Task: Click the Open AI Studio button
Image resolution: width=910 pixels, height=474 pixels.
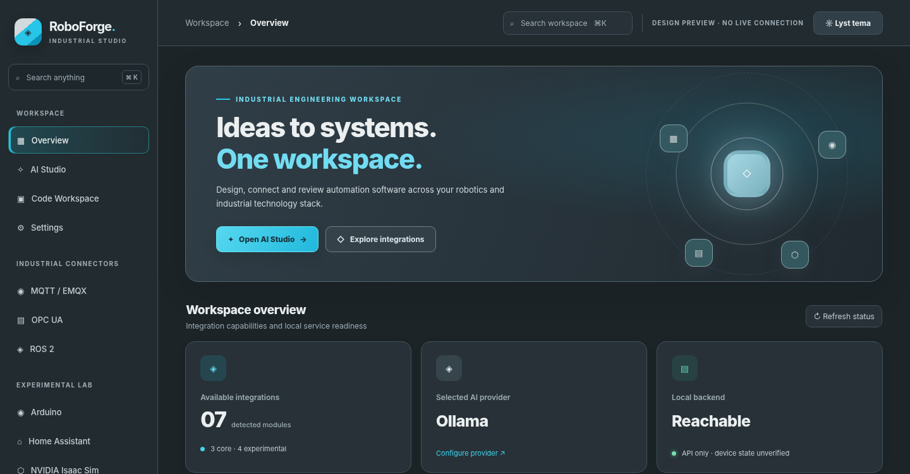Action: click(x=267, y=240)
